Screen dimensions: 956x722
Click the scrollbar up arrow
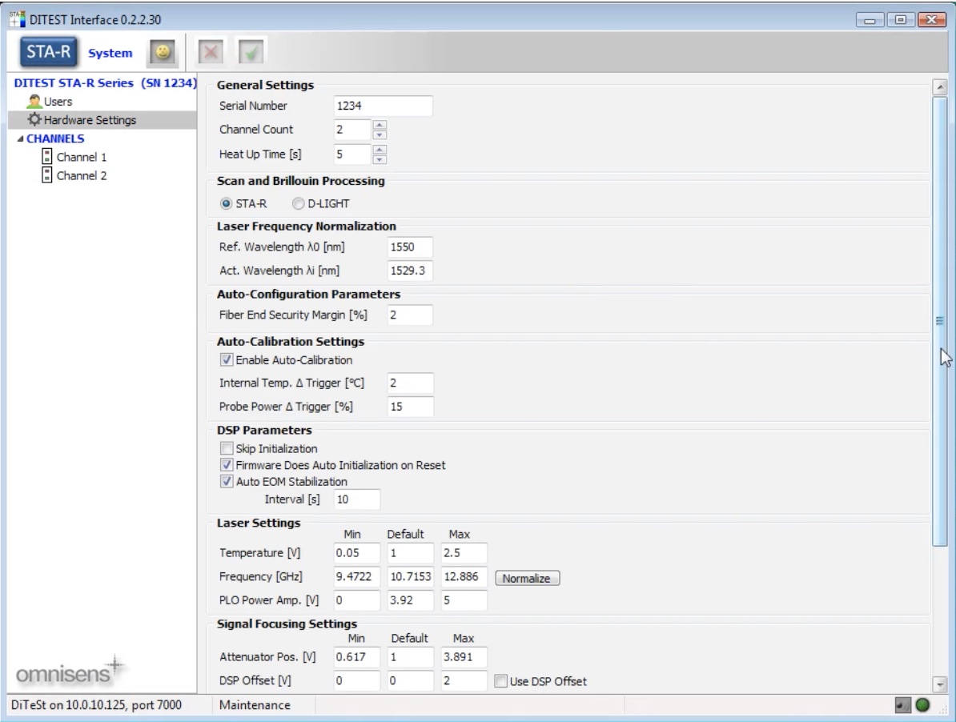point(940,87)
